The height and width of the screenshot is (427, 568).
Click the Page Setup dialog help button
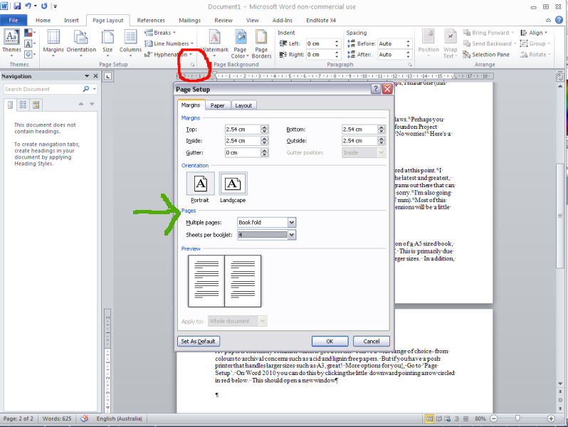click(x=376, y=89)
